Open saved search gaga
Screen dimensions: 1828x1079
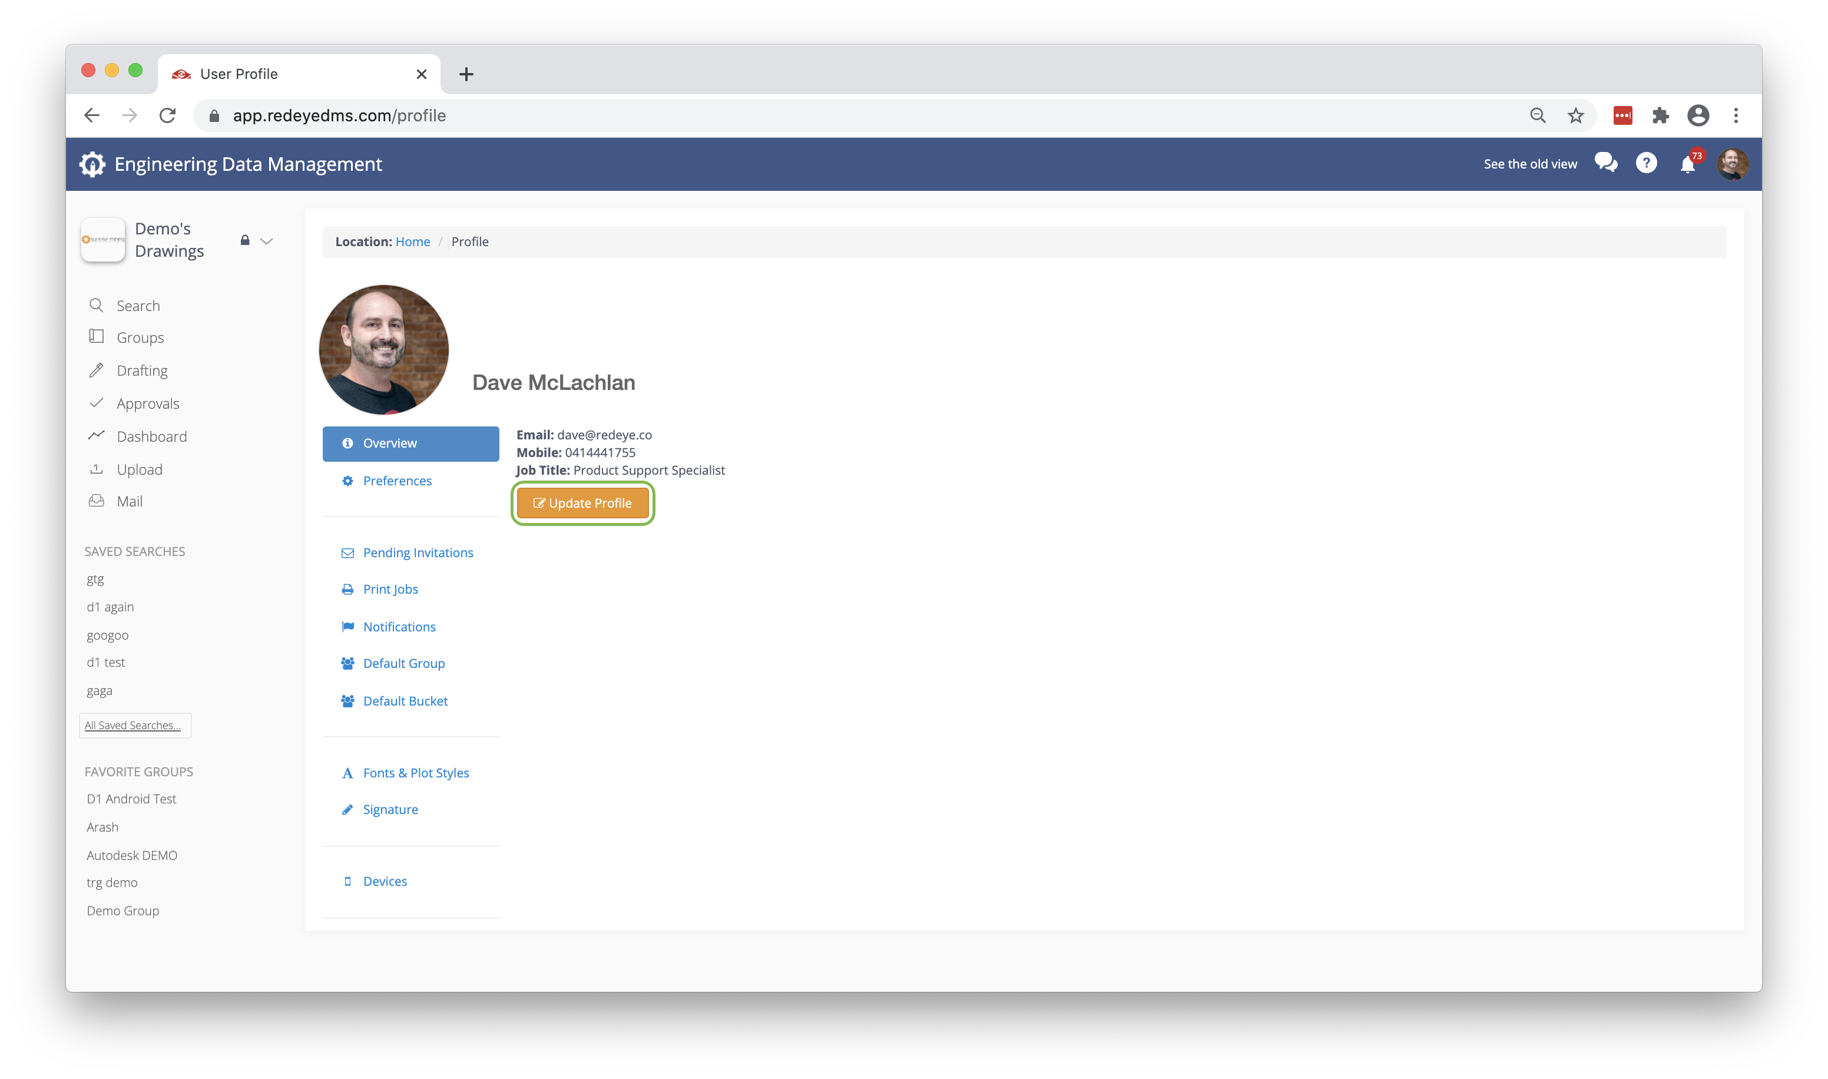[100, 691]
